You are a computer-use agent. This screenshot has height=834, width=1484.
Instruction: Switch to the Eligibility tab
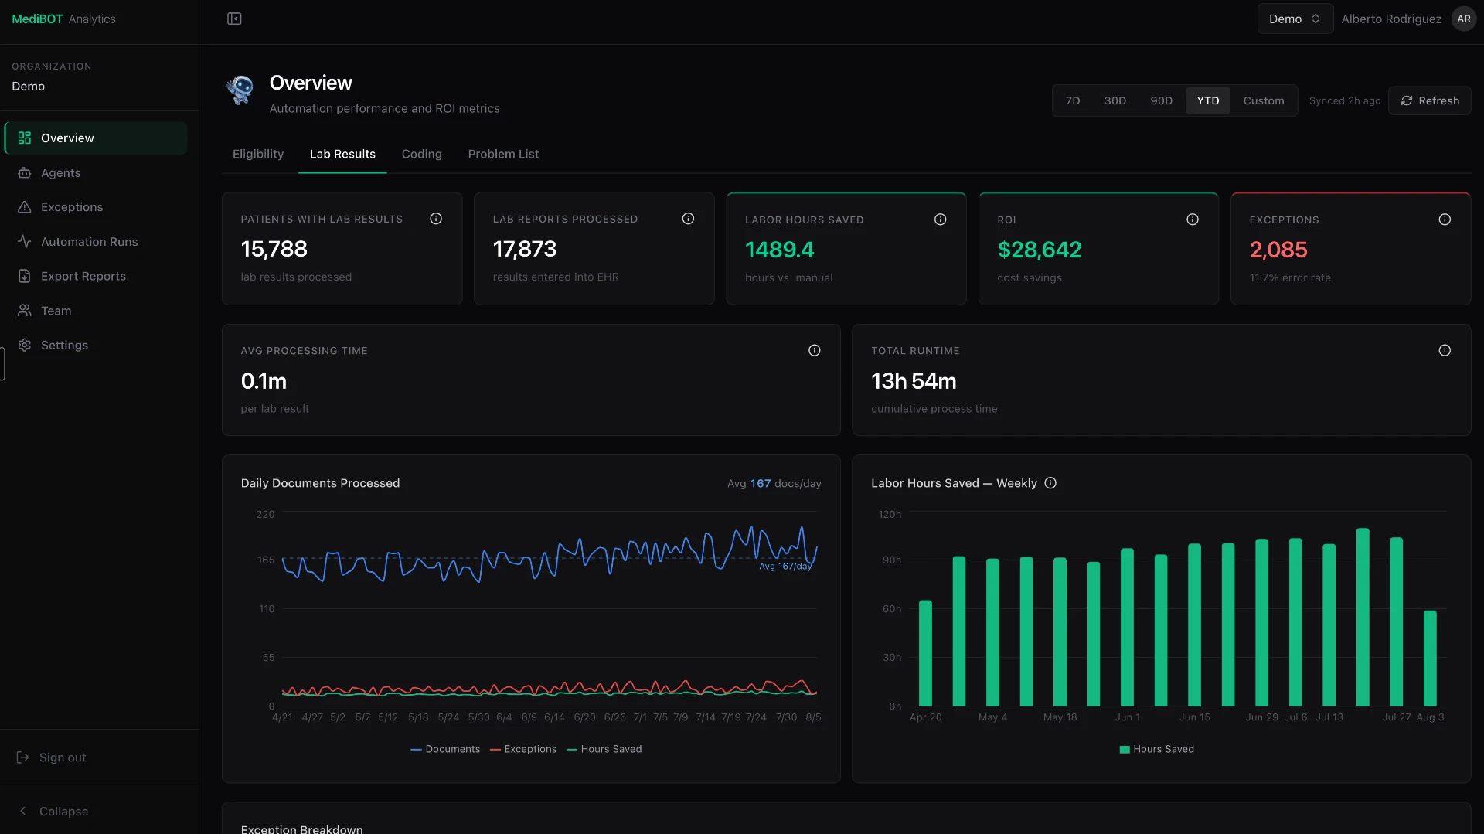tap(258, 154)
